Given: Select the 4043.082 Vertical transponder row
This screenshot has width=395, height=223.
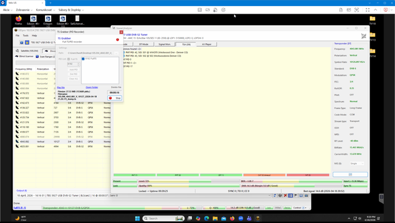Looking at the screenshot, I should click(x=62, y=142).
